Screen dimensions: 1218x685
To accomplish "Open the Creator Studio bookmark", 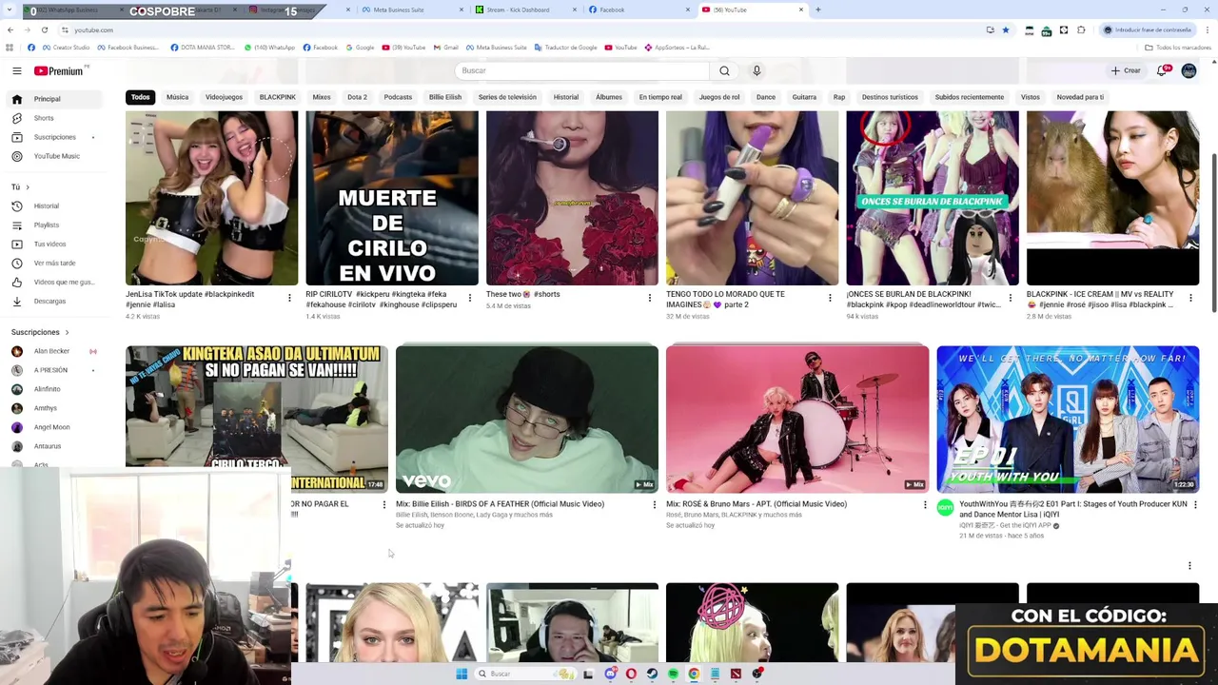I will click(66, 48).
